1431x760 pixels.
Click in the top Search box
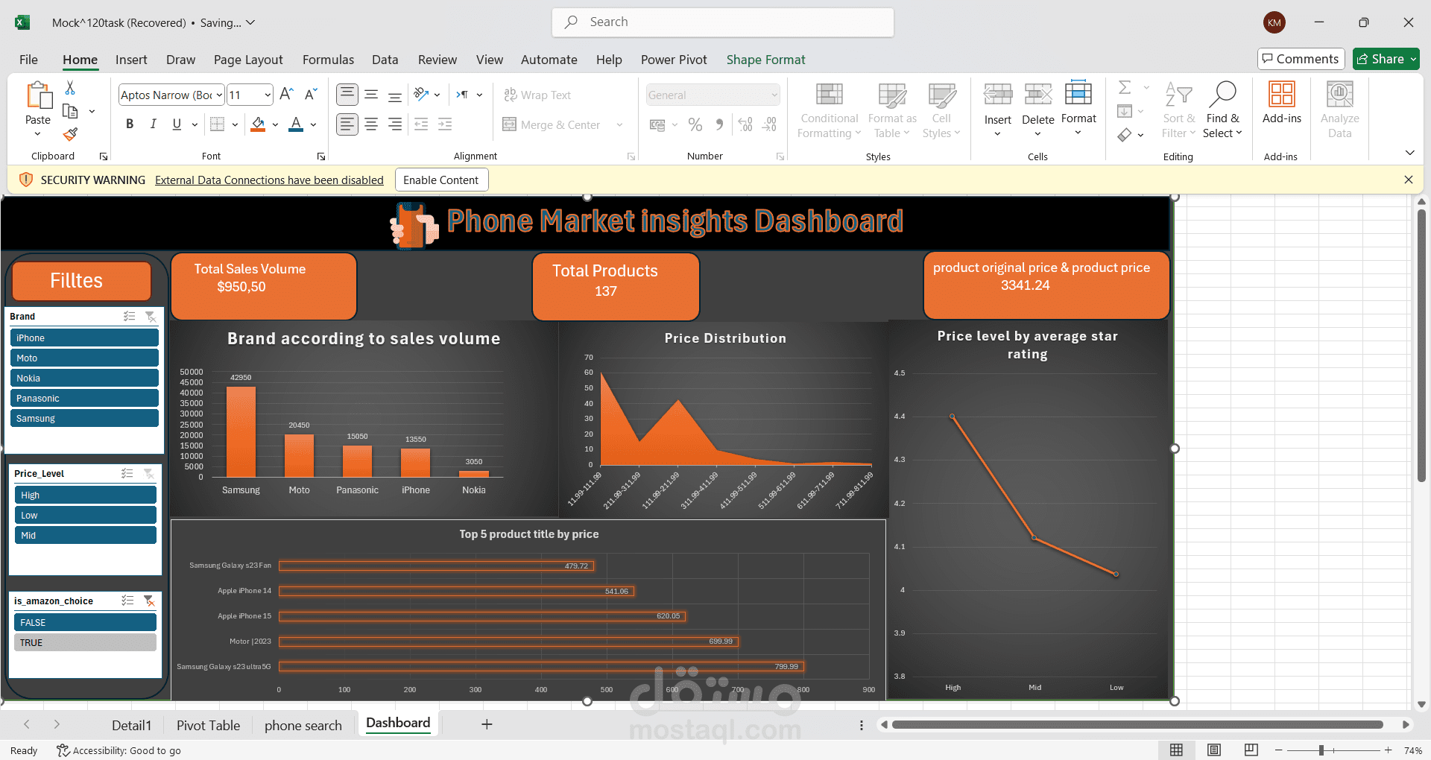pyautogui.click(x=723, y=22)
